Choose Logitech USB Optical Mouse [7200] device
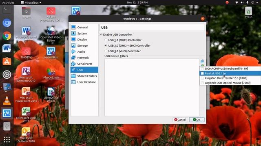This screenshot has width=261, height=146. click(230, 83)
